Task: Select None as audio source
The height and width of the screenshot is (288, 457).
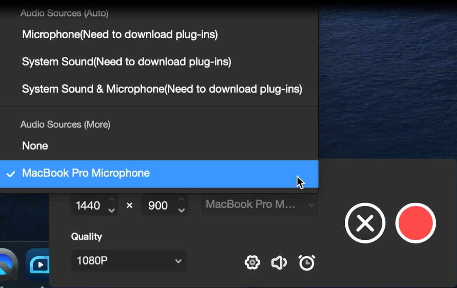Action: tap(159, 146)
